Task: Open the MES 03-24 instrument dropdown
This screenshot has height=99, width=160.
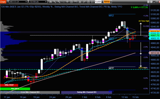Action: tap(18, 2)
